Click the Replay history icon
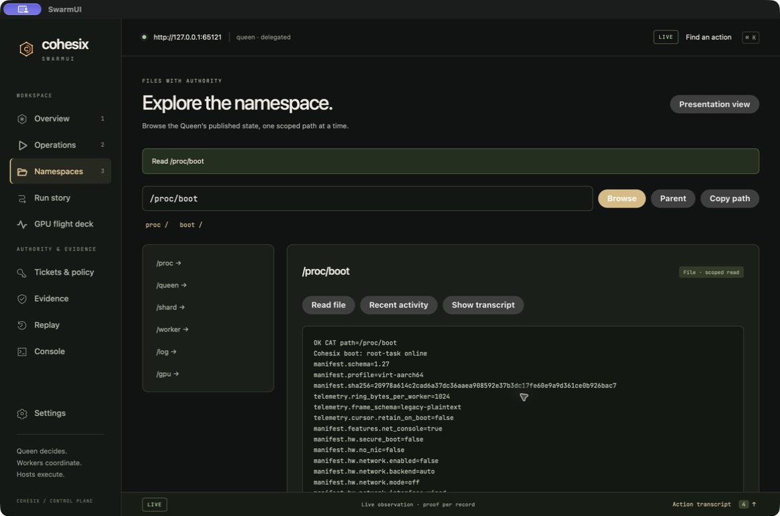This screenshot has width=780, height=516. tap(22, 325)
